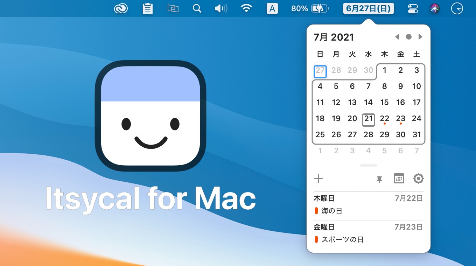
Task: Select July 25 in the calendar
Action: coord(320,135)
